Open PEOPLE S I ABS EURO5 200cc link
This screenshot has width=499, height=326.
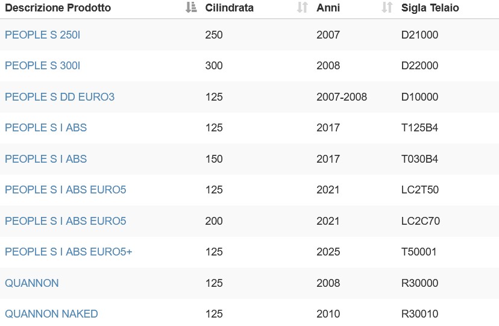(66, 221)
